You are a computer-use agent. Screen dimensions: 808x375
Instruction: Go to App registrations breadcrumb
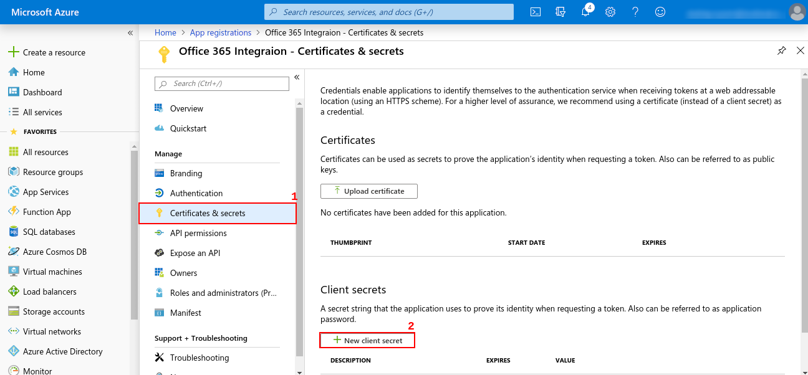220,32
